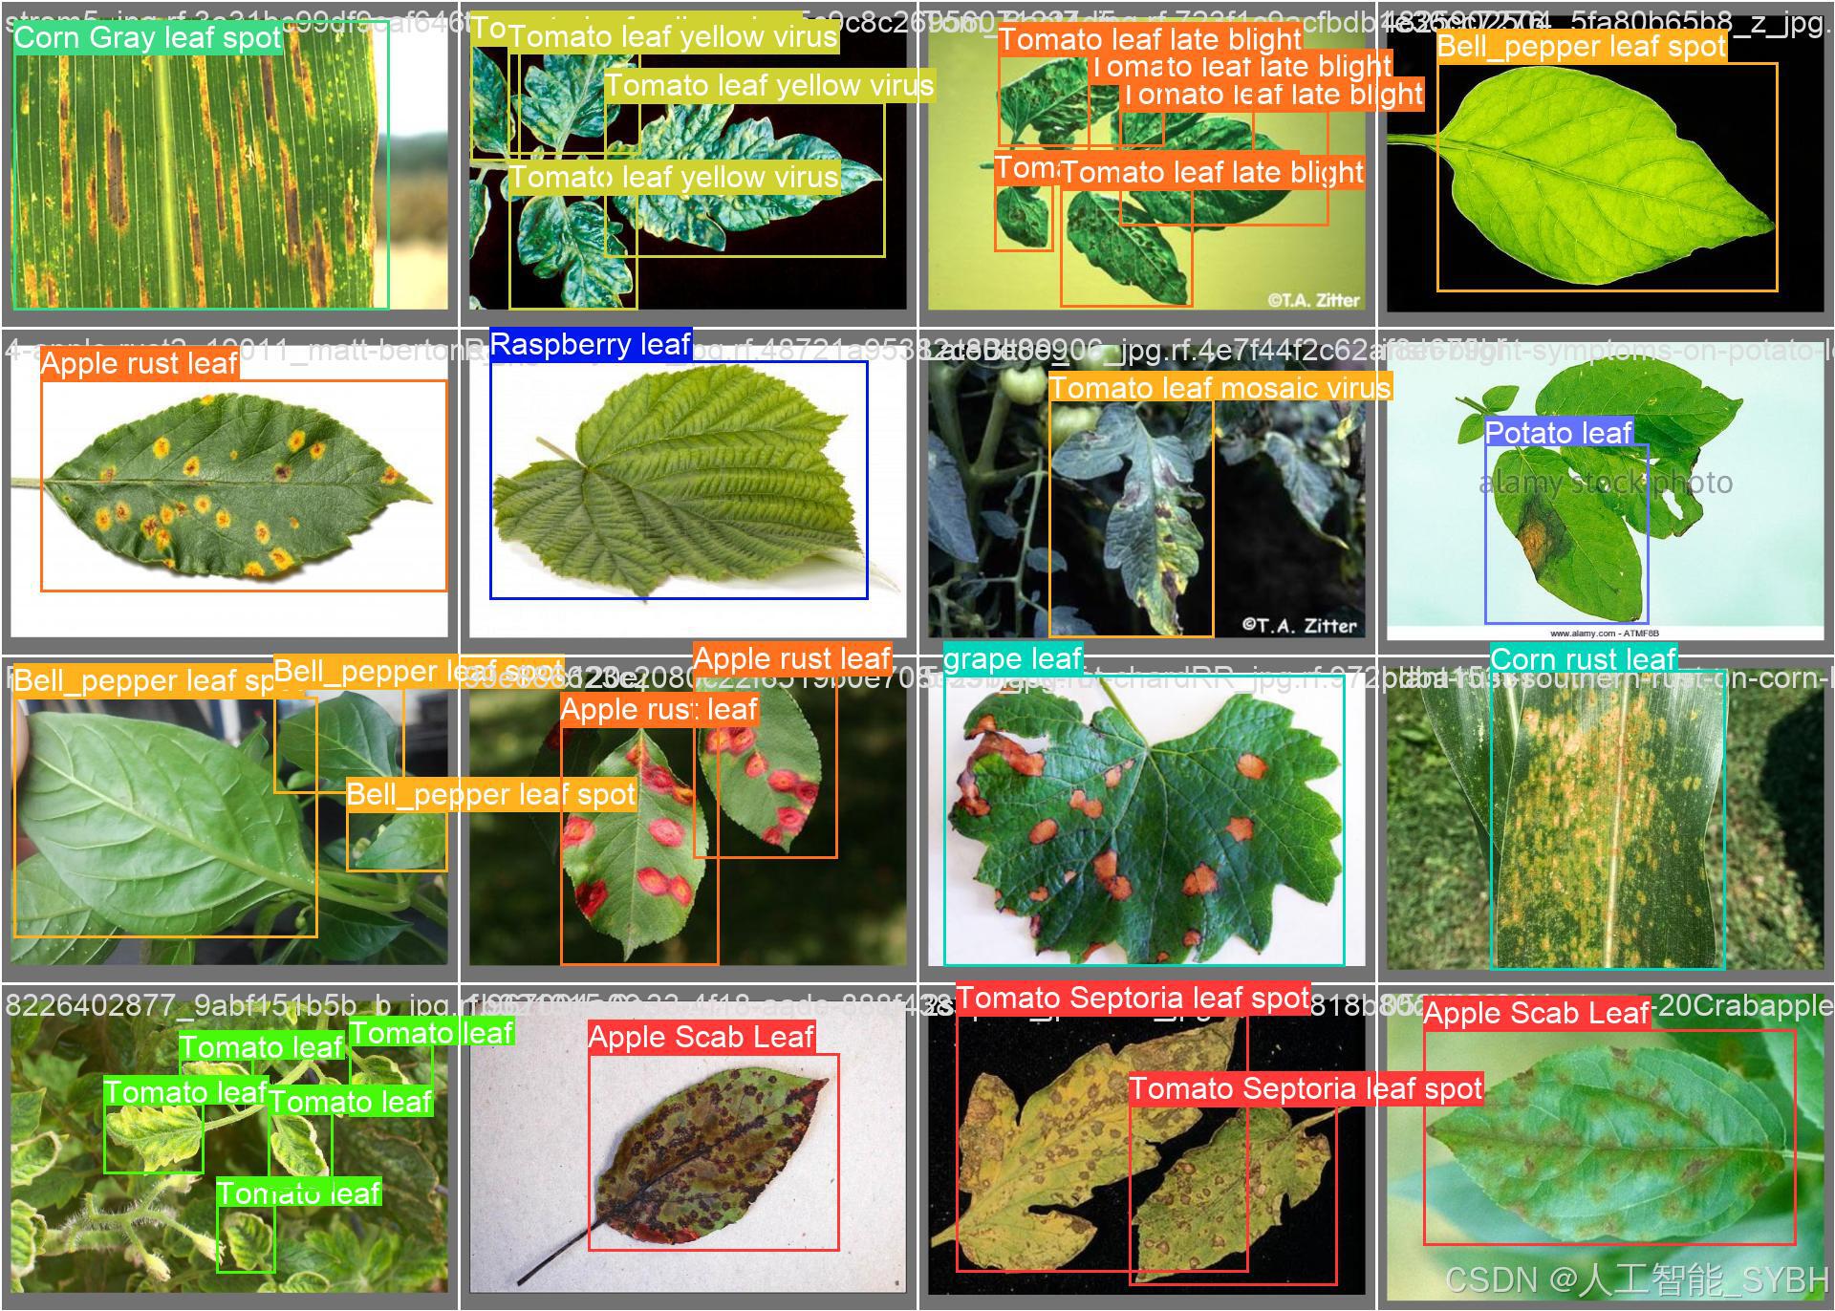Click the topmost Tomato leaf late blight label
This screenshot has width=1835, height=1311.
1150,40
